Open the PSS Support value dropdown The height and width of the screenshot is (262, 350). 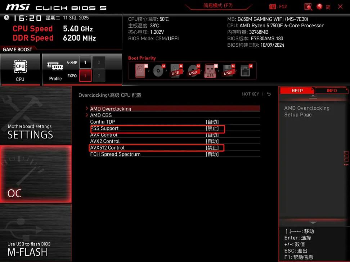(x=212, y=128)
